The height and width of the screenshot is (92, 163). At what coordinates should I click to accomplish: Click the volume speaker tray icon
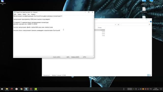(x=141, y=89)
